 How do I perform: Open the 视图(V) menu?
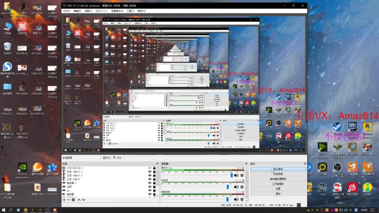click(88, 11)
